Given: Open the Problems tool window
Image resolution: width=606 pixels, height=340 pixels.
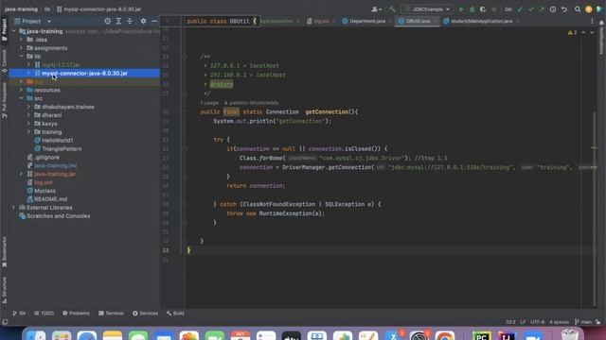Looking at the screenshot, I should point(76,314).
